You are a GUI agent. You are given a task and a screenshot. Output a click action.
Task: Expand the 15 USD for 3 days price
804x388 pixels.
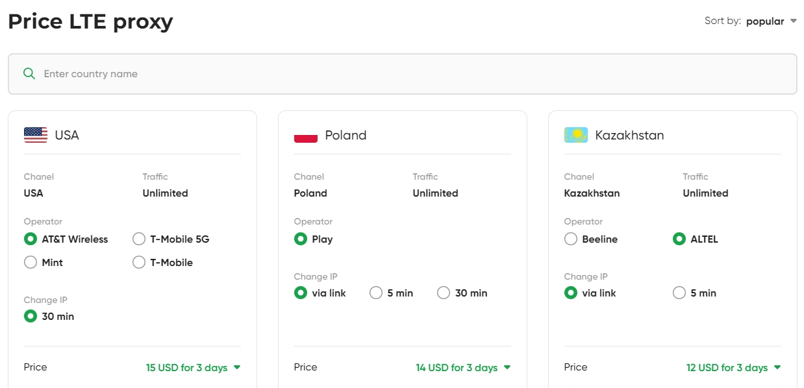[194, 367]
